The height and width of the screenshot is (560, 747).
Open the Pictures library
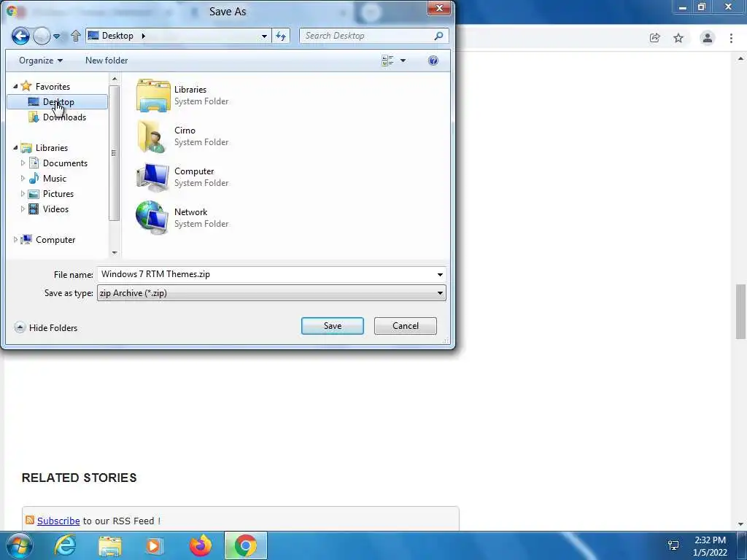tap(58, 194)
